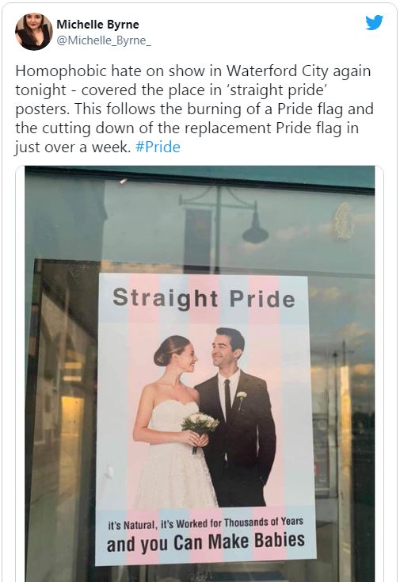400x582 pixels.
Task: Click the 'Straight Pride' headline in the photo
Action: click(204, 299)
